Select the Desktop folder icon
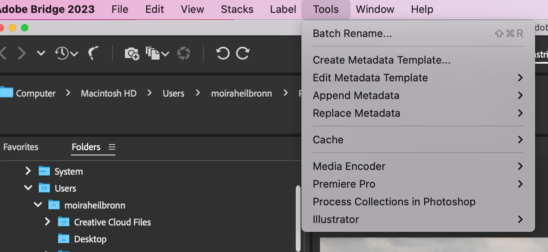 tap(64, 239)
